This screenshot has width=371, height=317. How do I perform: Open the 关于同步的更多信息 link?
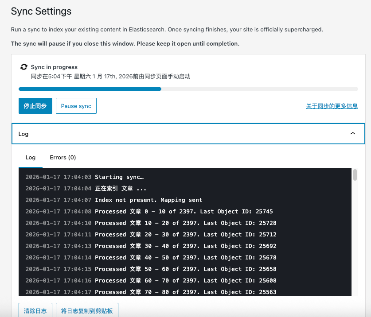coord(332,106)
